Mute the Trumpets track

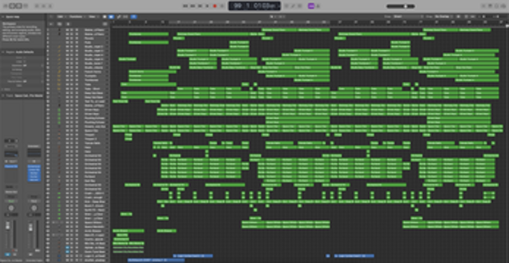click(67, 76)
